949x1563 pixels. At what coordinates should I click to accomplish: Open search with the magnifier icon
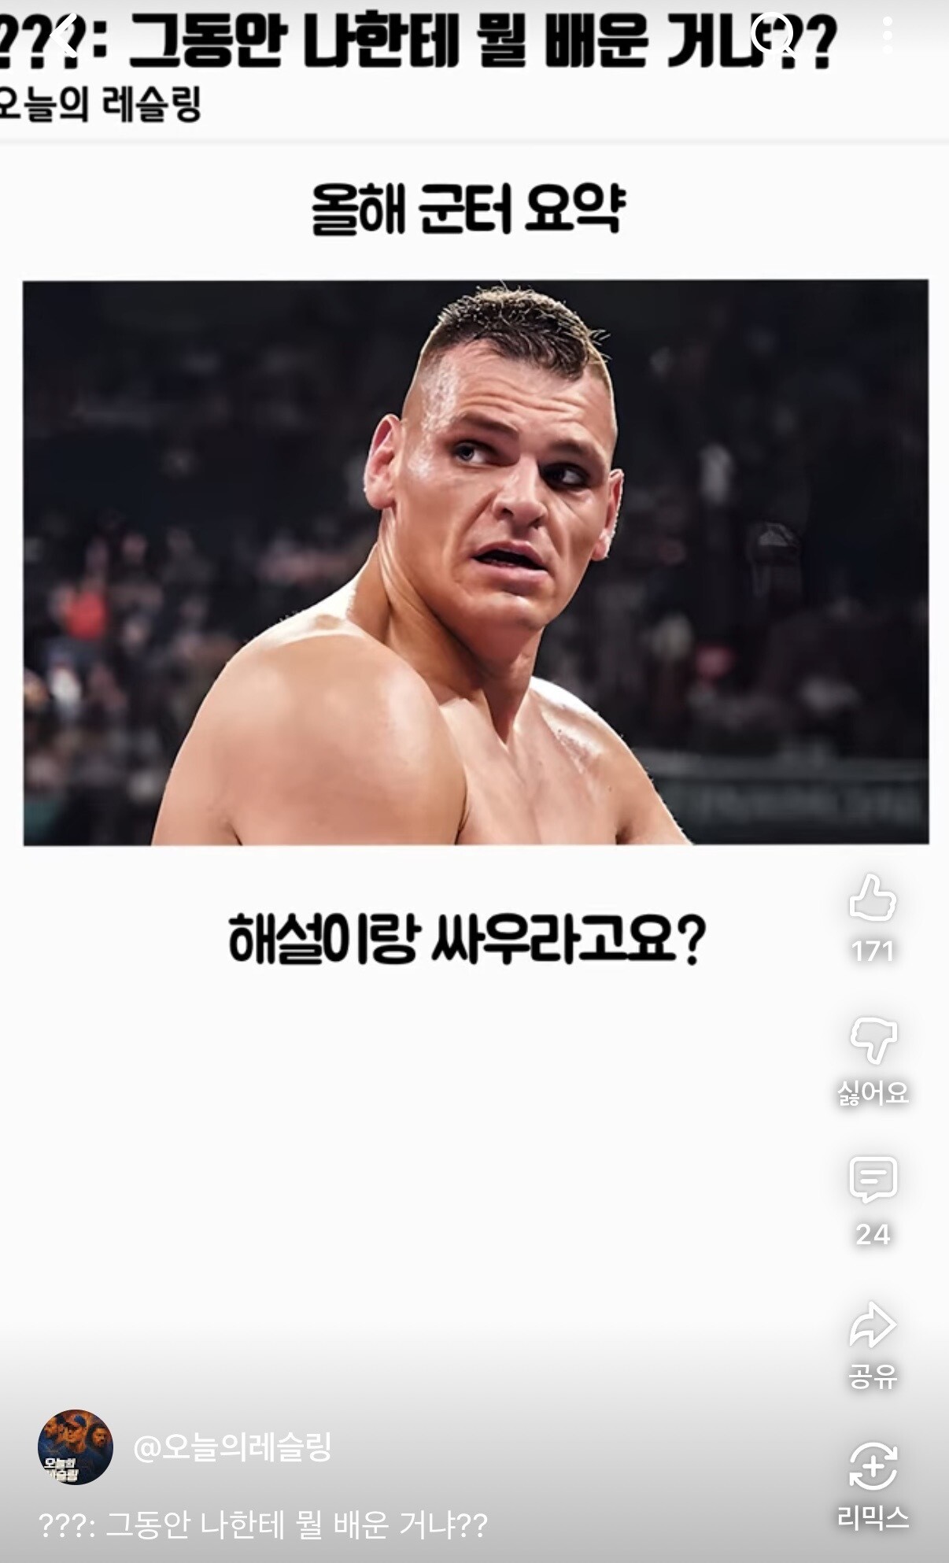tap(772, 33)
